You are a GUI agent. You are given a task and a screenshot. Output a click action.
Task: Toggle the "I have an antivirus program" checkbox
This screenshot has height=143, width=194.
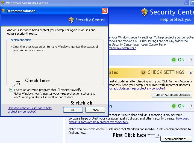(11, 90)
